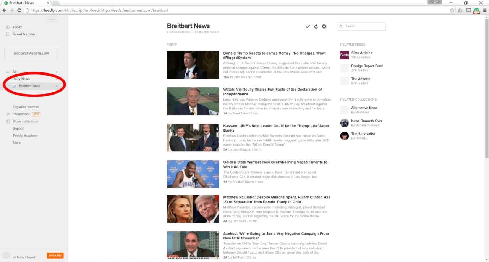This screenshot has height=262, width=489.
Task: Click the Breitbart News feed favicon in sidebar
Action: (15, 86)
